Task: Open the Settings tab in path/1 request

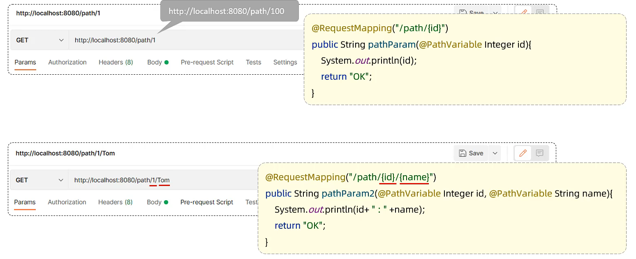Action: [x=285, y=62]
